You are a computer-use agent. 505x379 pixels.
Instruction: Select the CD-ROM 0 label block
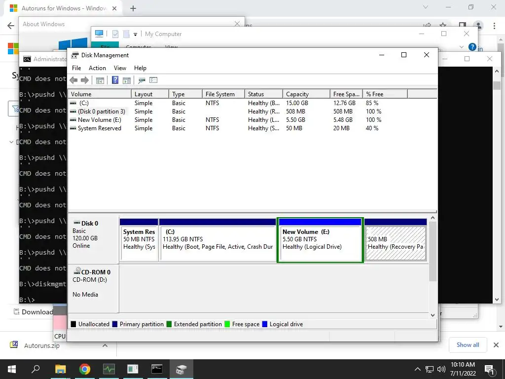coord(93,288)
